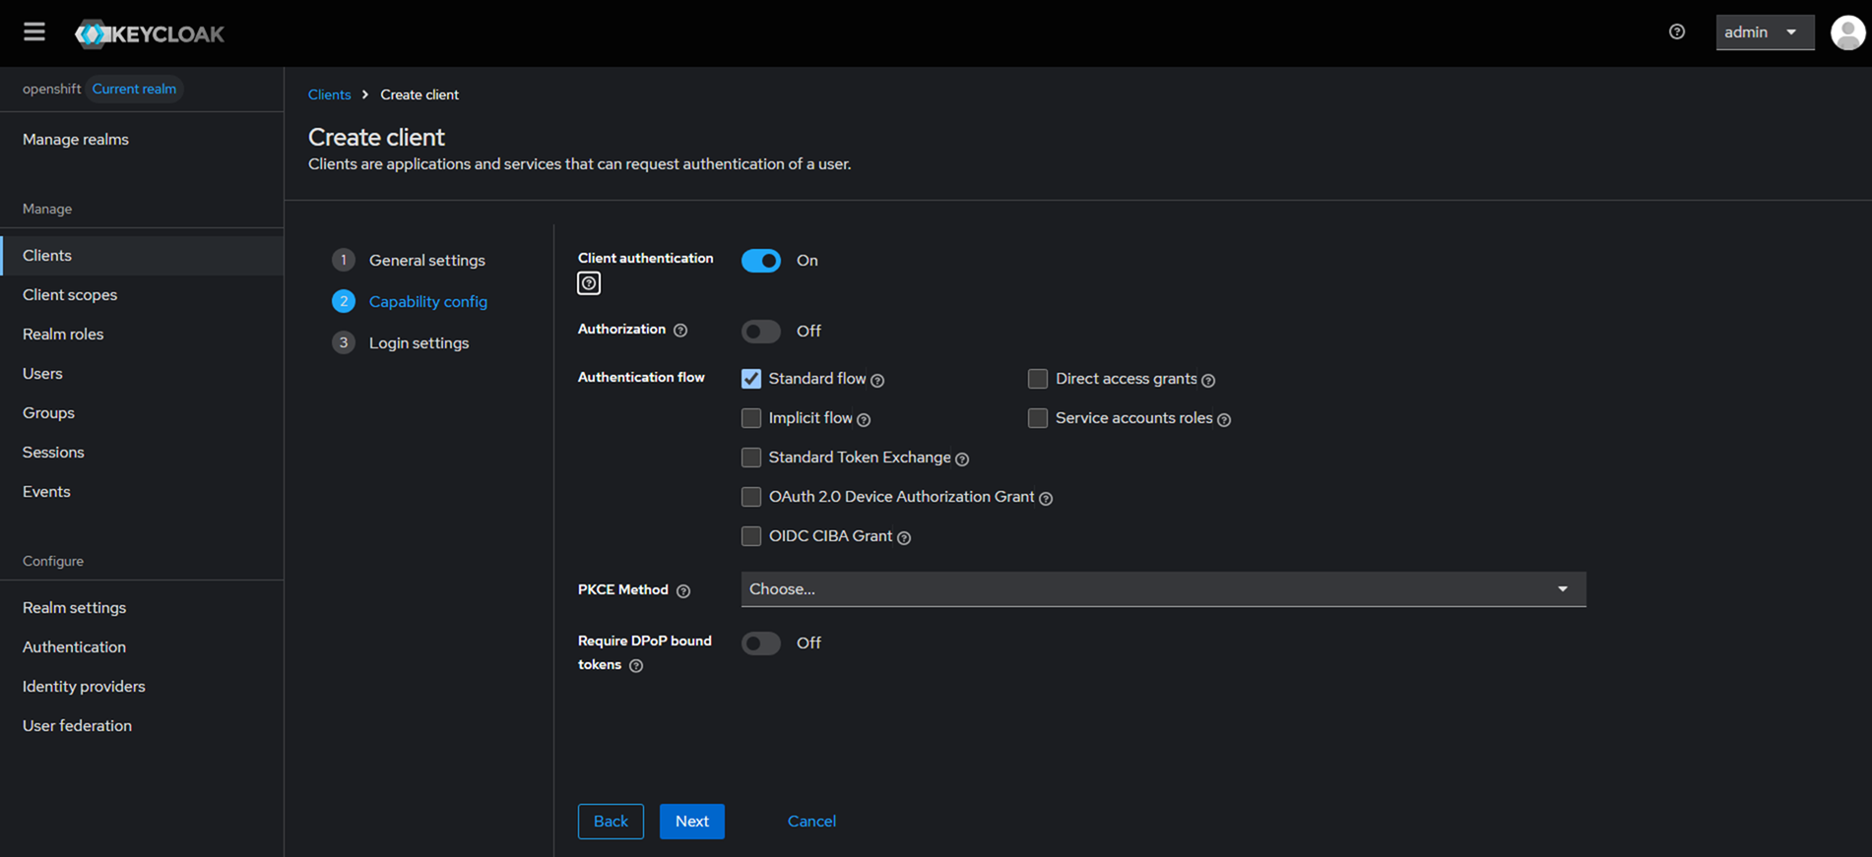
Task: Show help for PKCE Method
Action: pos(683,590)
